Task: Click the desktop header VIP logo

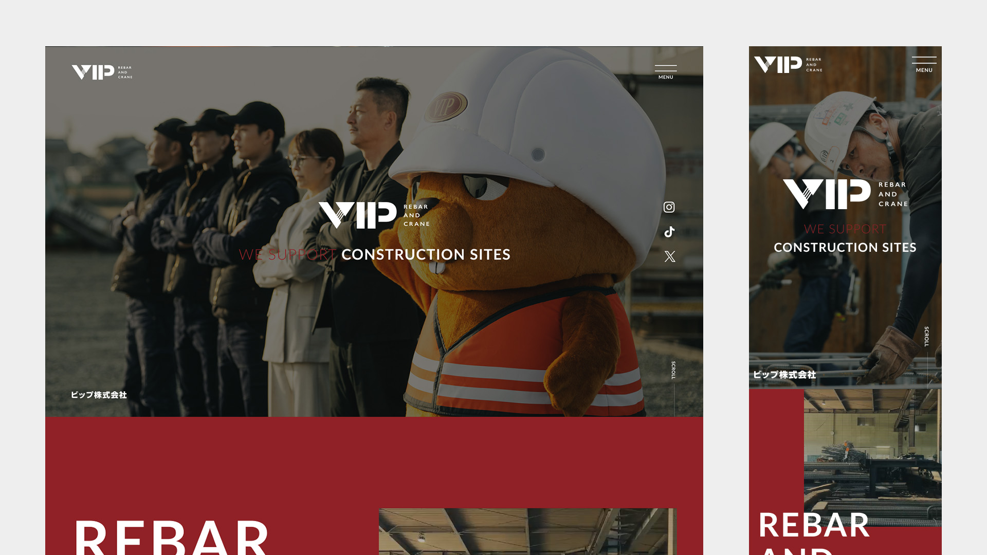Action: point(102,72)
